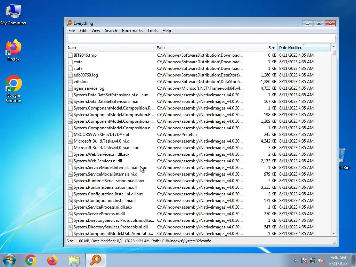Select file name edb.log

[81, 81]
